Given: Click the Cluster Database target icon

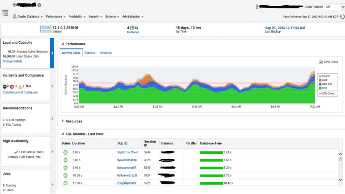Looking at the screenshot, I should pos(14,16).
